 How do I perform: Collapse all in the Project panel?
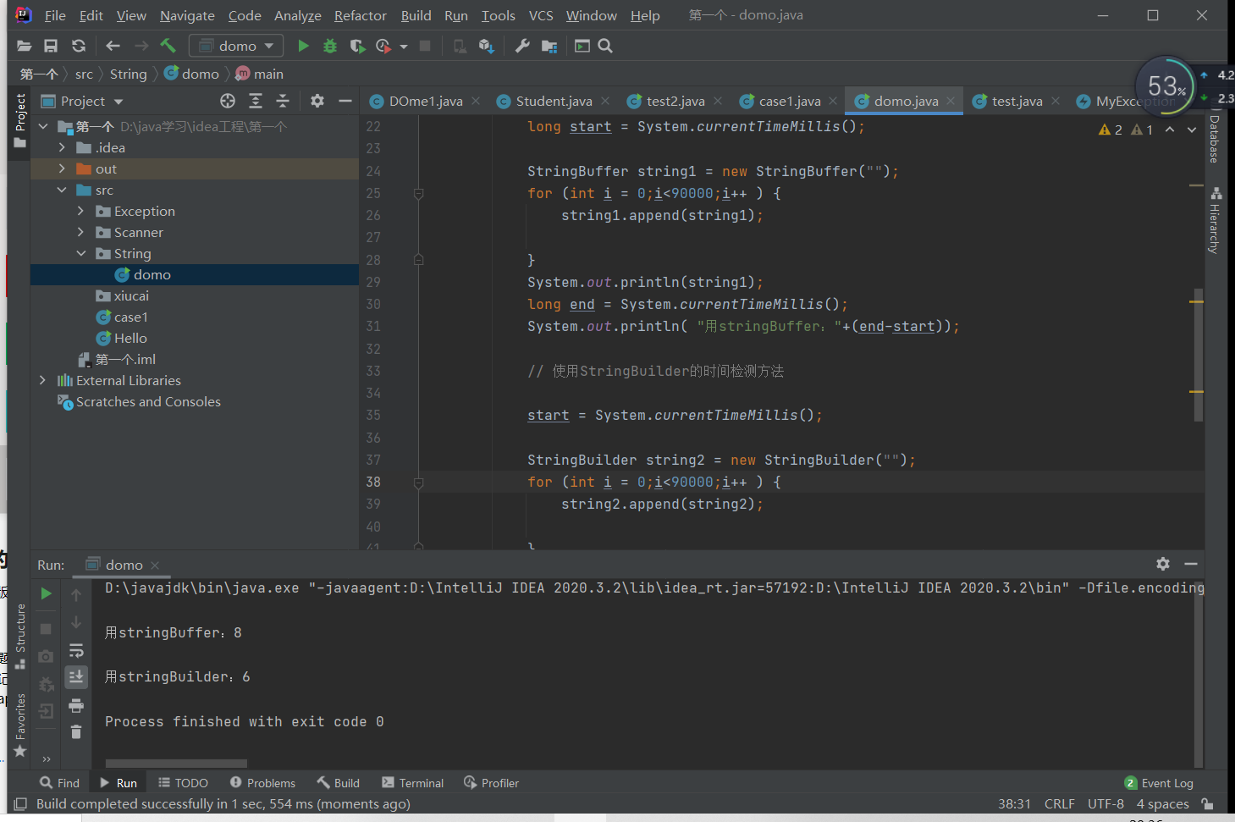tap(283, 101)
